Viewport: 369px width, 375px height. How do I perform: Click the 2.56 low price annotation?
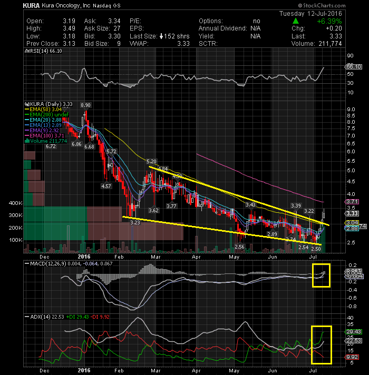point(239,246)
